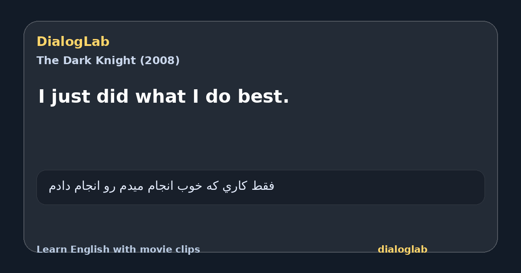
Task: Open The Dark Knight (2008) movie title
Action: (108, 61)
